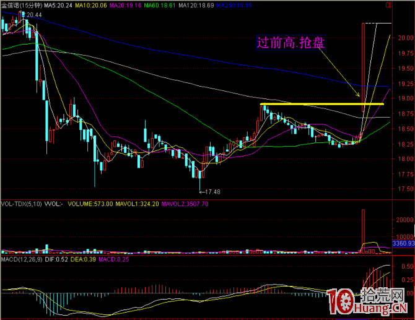Click the 0.50 MACD axis label
The image size is (415, 320).
pos(408,266)
